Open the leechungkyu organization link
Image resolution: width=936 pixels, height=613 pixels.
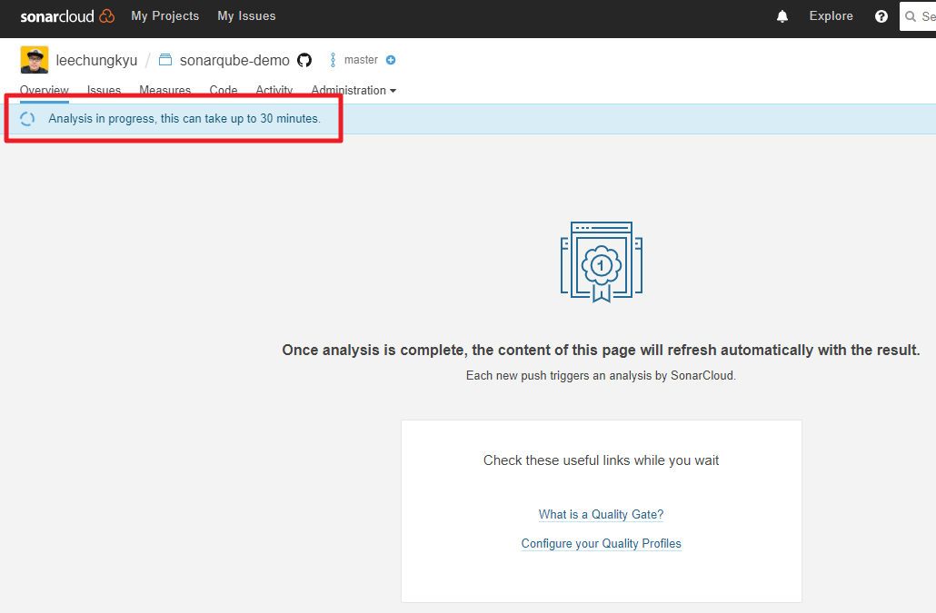coord(96,60)
